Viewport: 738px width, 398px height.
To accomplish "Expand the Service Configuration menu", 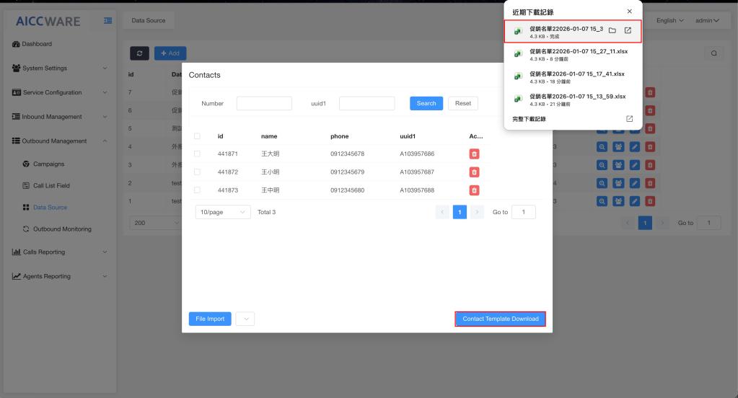I will pos(59,93).
